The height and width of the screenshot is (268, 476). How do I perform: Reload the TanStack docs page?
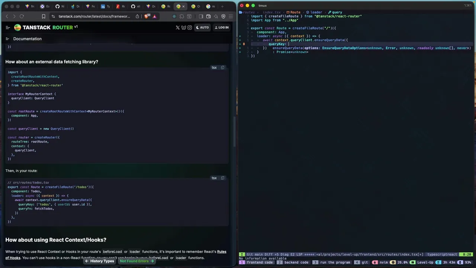[22, 16]
